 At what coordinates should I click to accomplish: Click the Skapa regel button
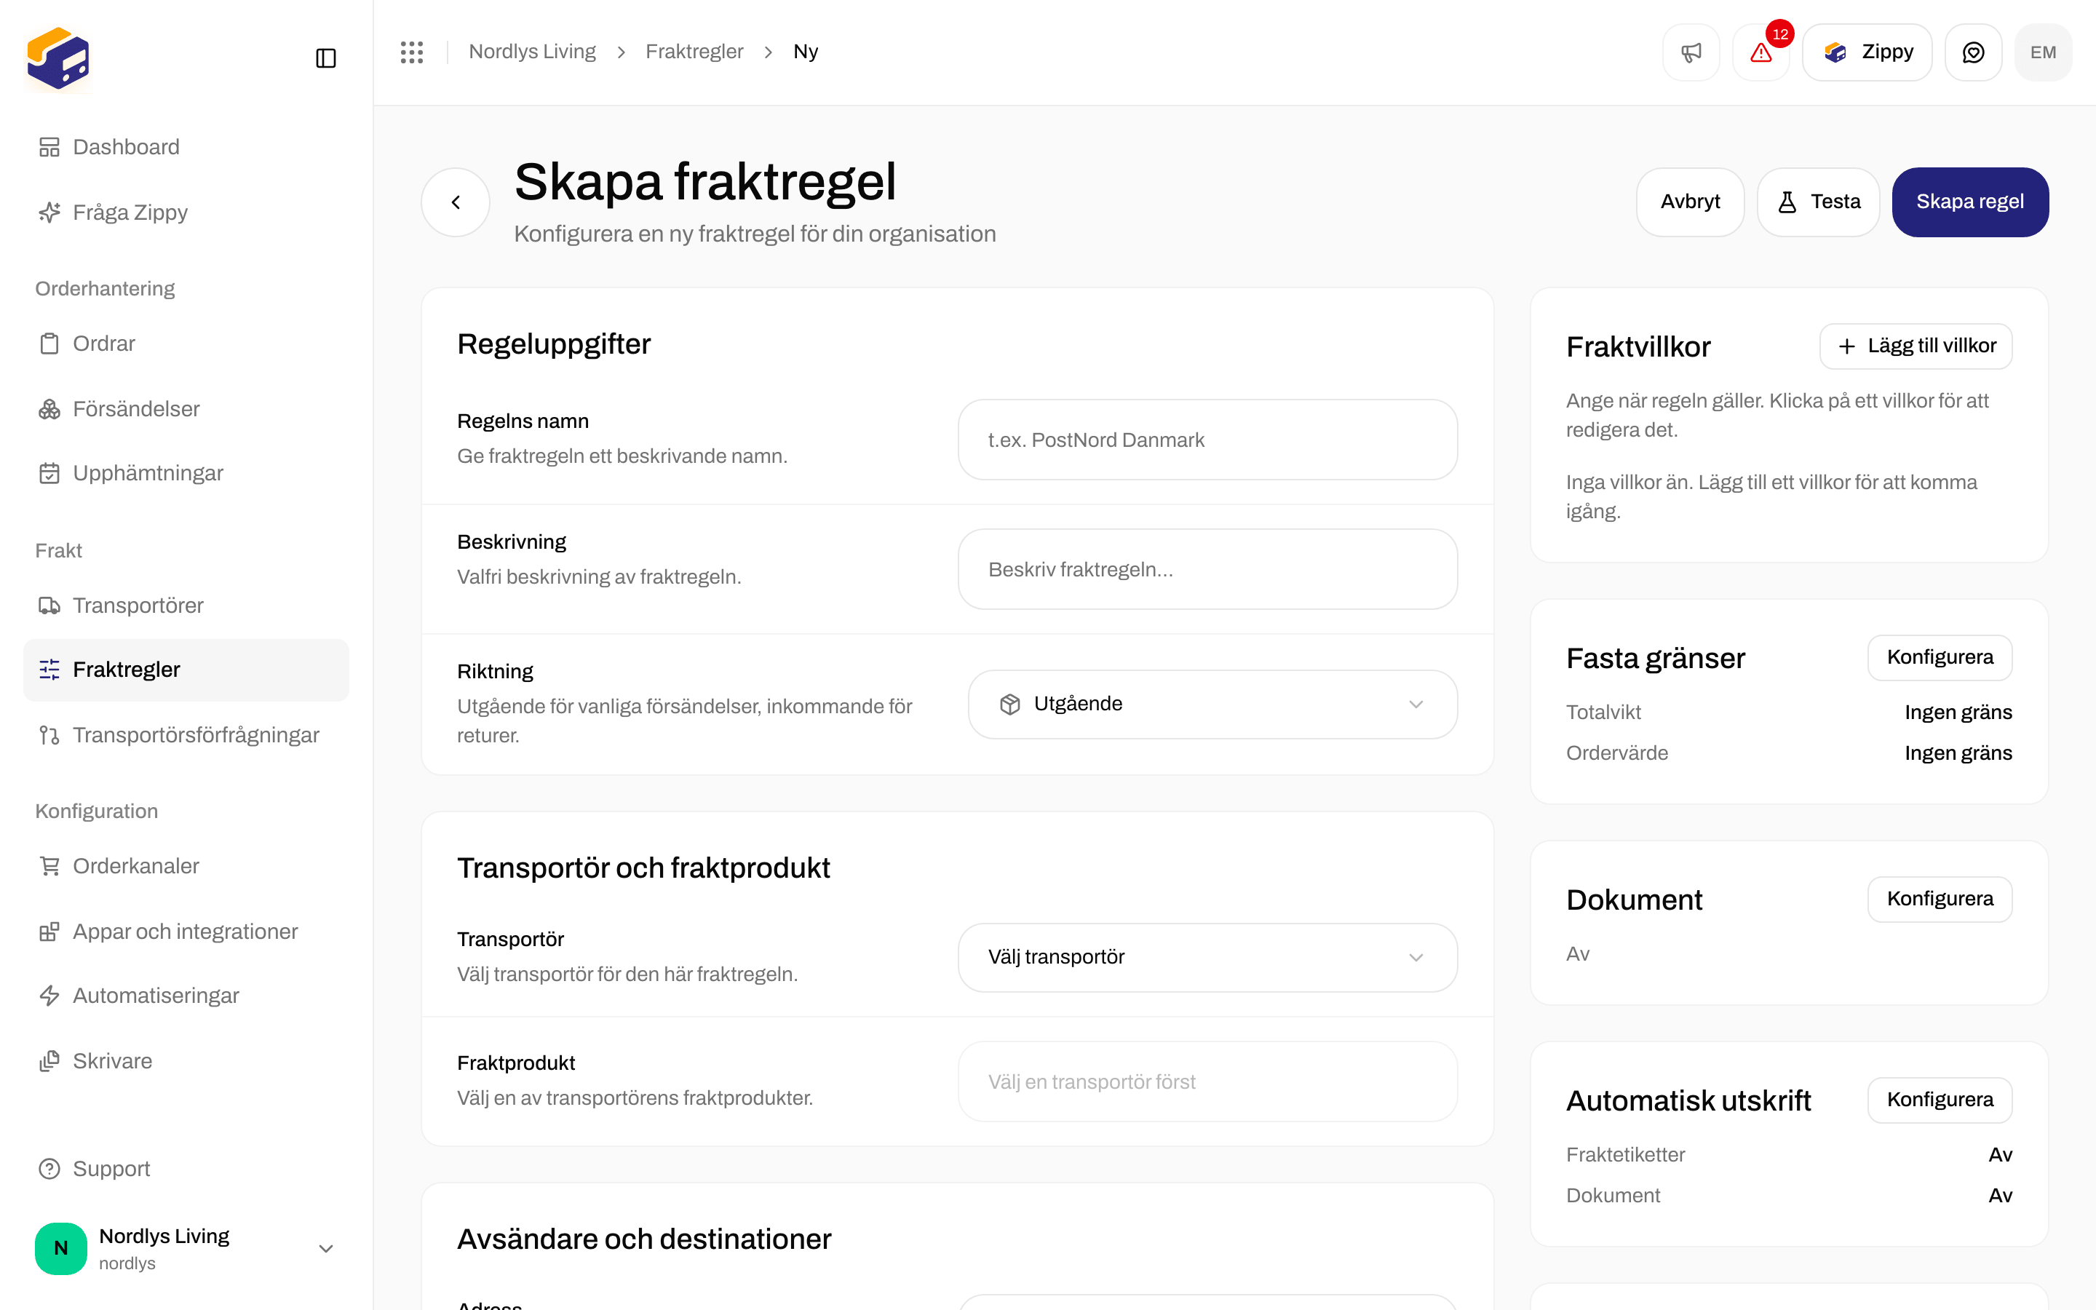tap(1969, 202)
